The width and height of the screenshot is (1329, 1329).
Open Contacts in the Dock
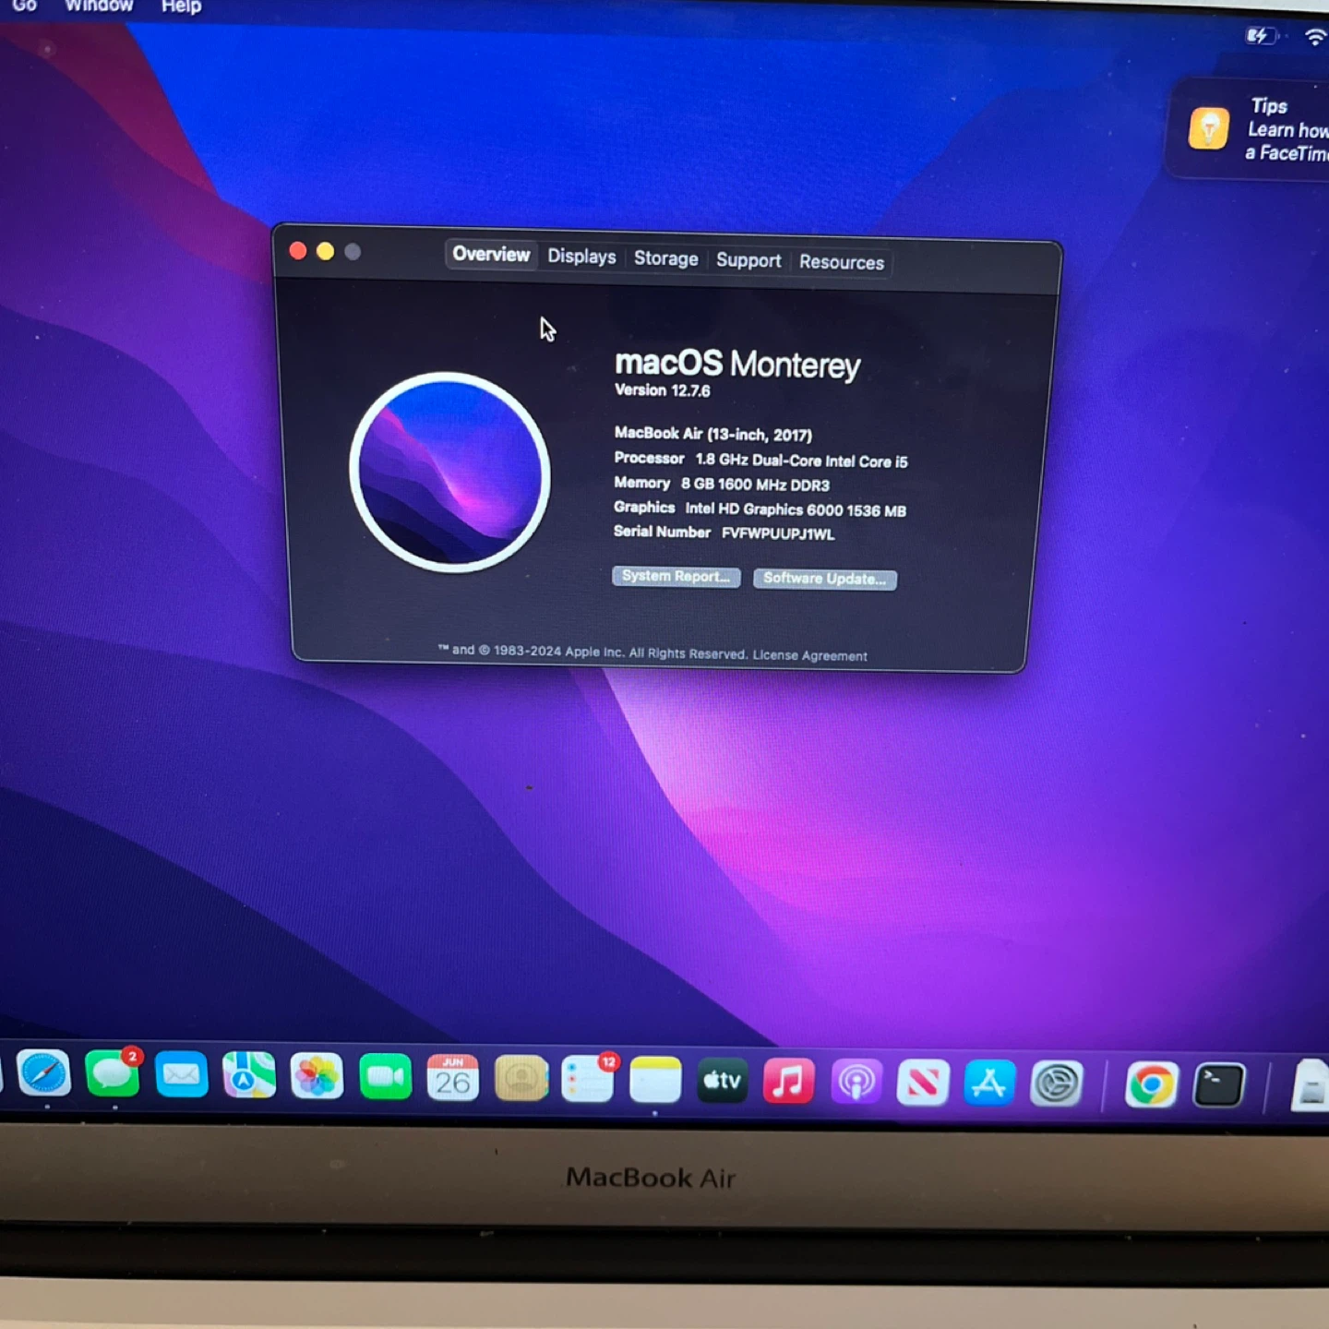tap(521, 1078)
